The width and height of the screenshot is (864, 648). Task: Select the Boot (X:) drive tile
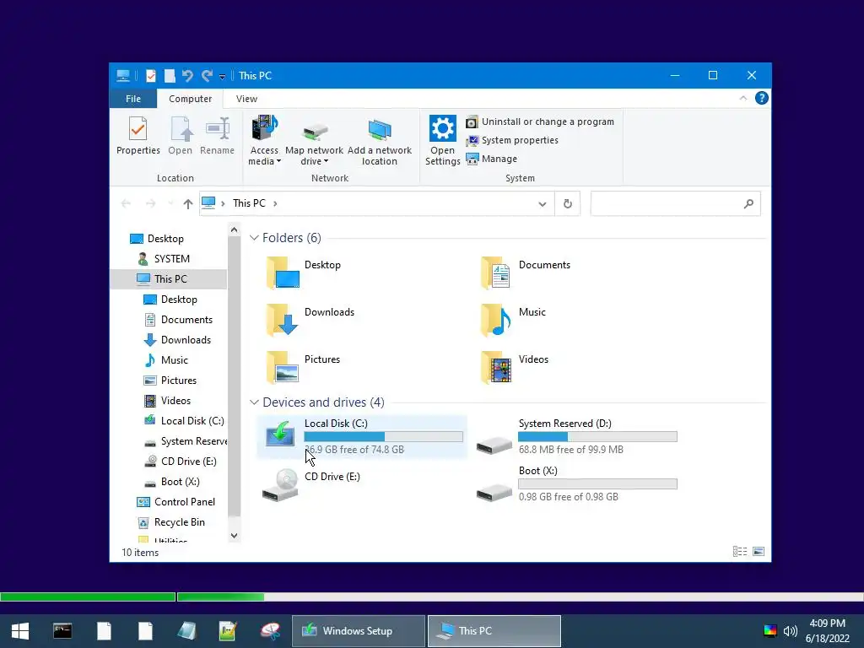pos(576,483)
